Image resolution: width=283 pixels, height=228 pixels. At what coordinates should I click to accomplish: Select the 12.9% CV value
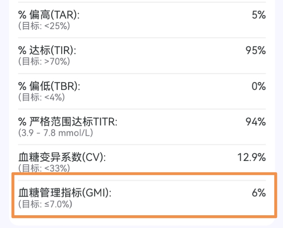click(x=251, y=157)
